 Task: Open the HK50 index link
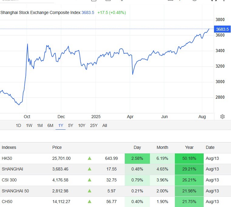(7, 158)
